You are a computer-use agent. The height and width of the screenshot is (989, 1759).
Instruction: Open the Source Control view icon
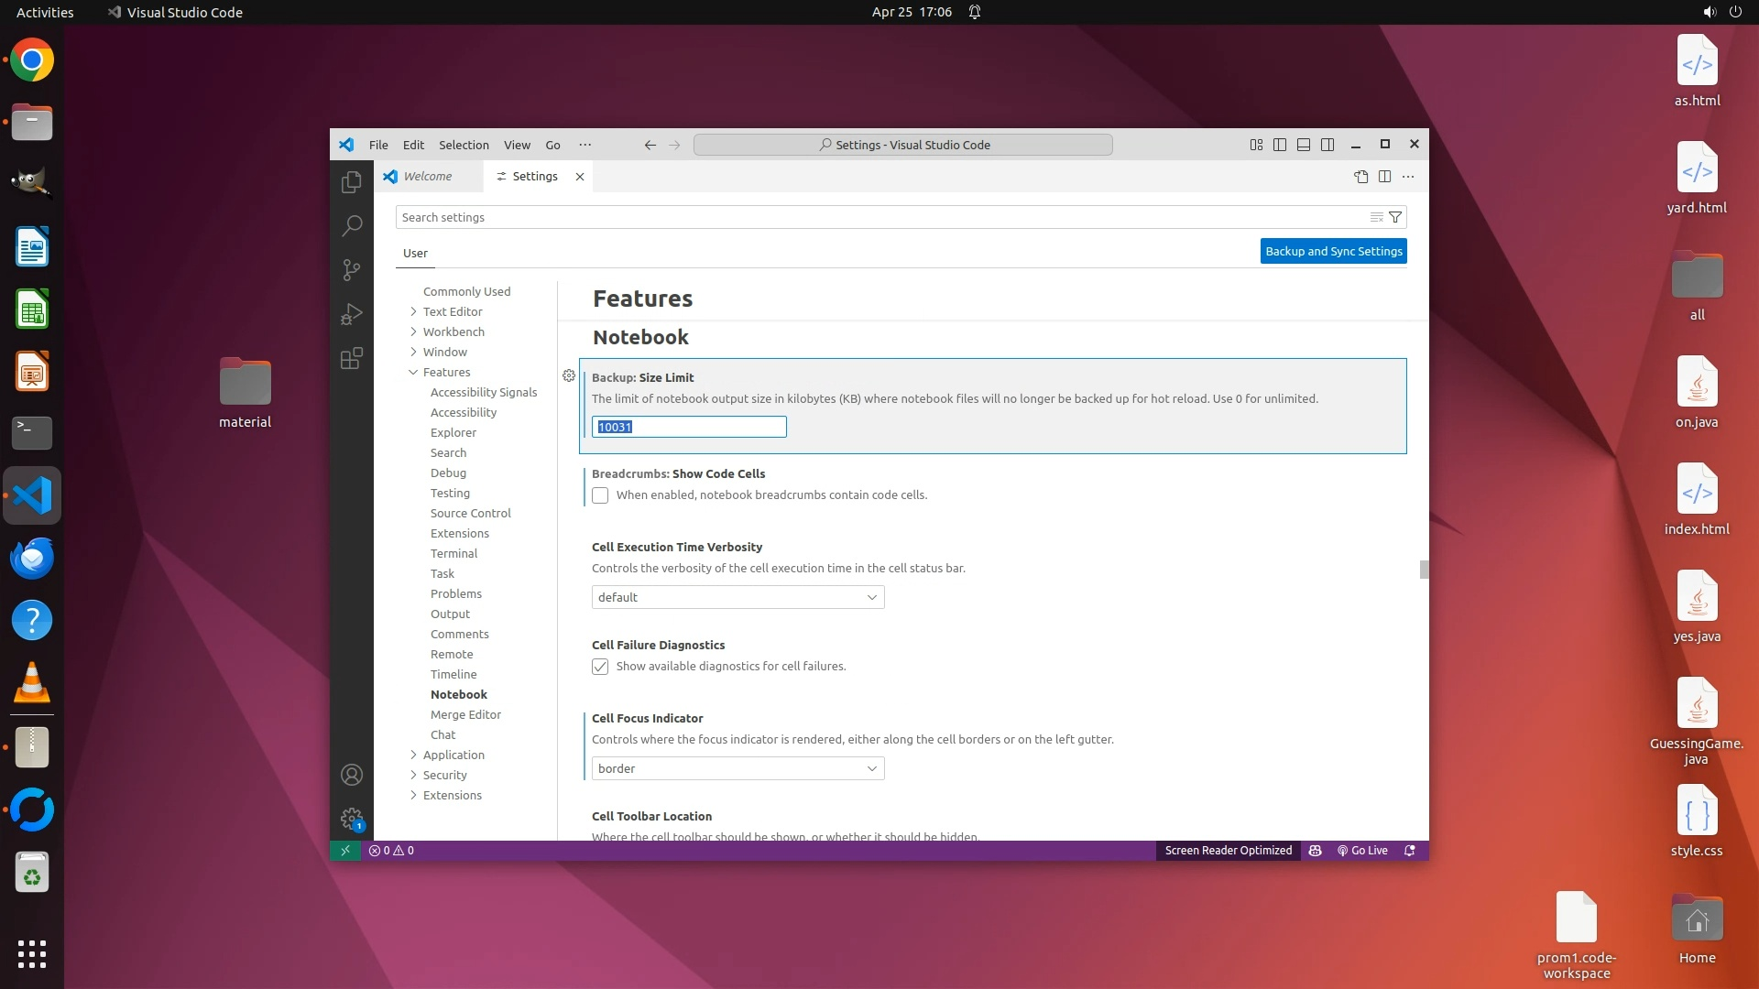point(351,269)
